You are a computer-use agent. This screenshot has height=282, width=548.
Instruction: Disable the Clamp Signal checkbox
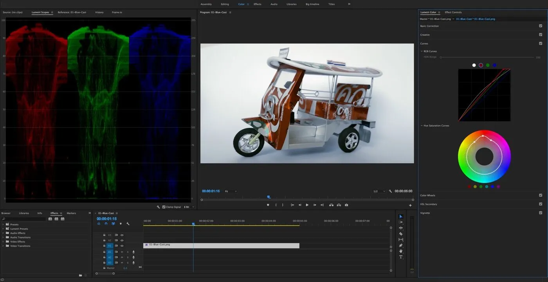(x=164, y=207)
